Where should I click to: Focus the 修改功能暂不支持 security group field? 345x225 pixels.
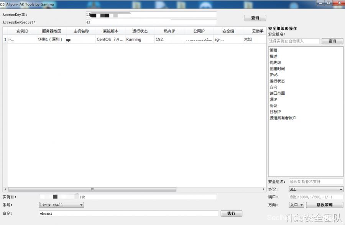316,181
